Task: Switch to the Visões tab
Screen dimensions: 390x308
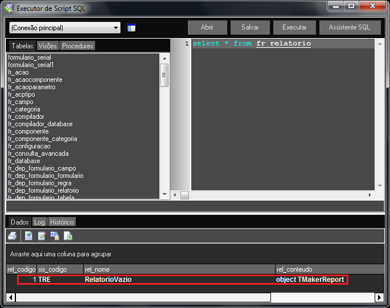Action: click(x=48, y=46)
